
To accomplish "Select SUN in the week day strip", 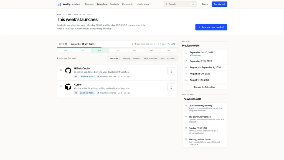I will [x=169, y=51].
